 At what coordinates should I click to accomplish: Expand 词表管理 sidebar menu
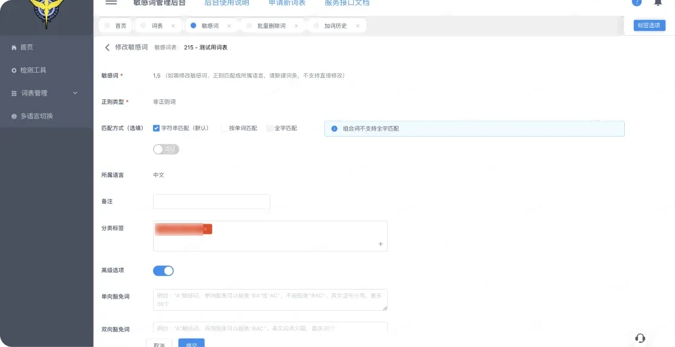45,93
